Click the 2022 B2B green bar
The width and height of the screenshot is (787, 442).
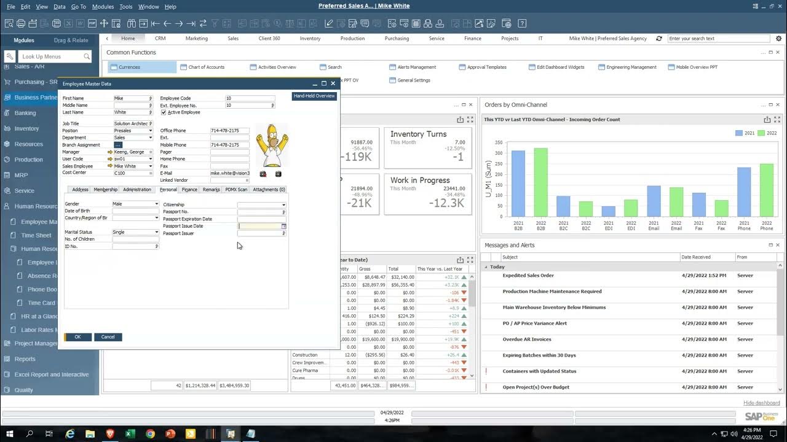tap(540, 183)
